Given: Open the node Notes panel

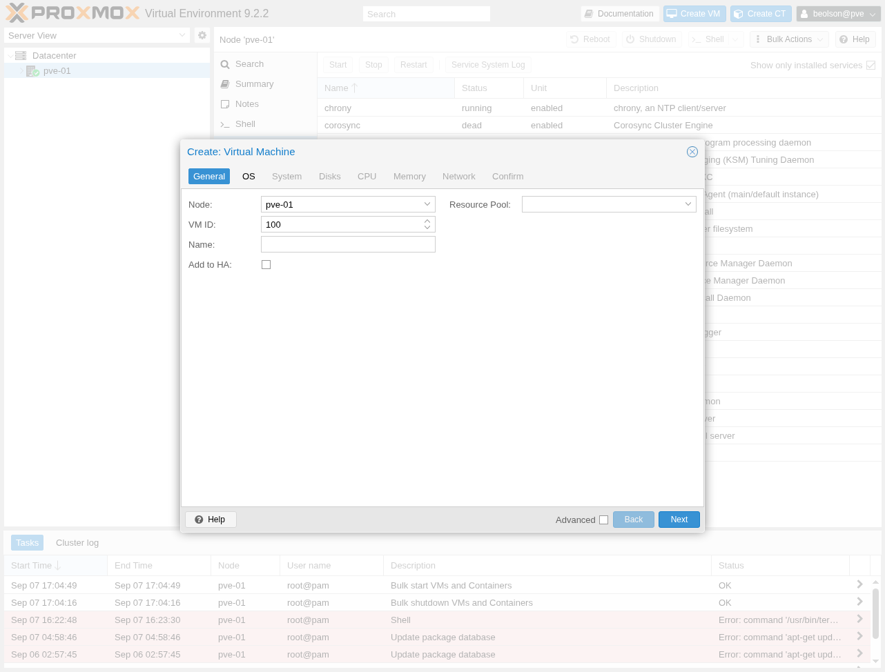Looking at the screenshot, I should point(246,104).
